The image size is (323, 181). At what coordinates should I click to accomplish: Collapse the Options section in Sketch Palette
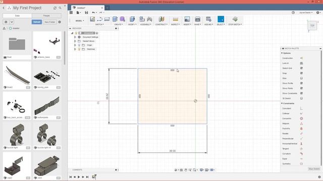[282, 53]
